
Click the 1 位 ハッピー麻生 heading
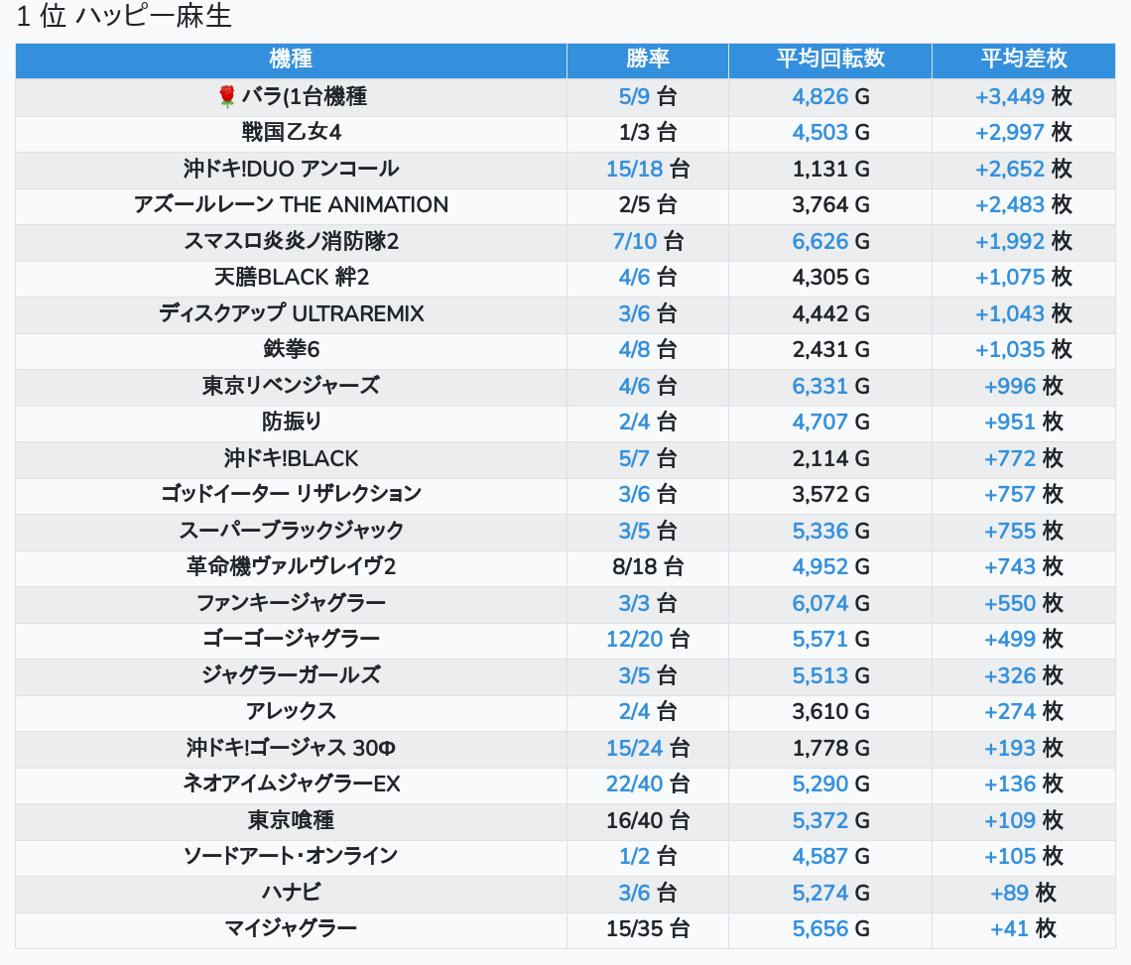124,17
